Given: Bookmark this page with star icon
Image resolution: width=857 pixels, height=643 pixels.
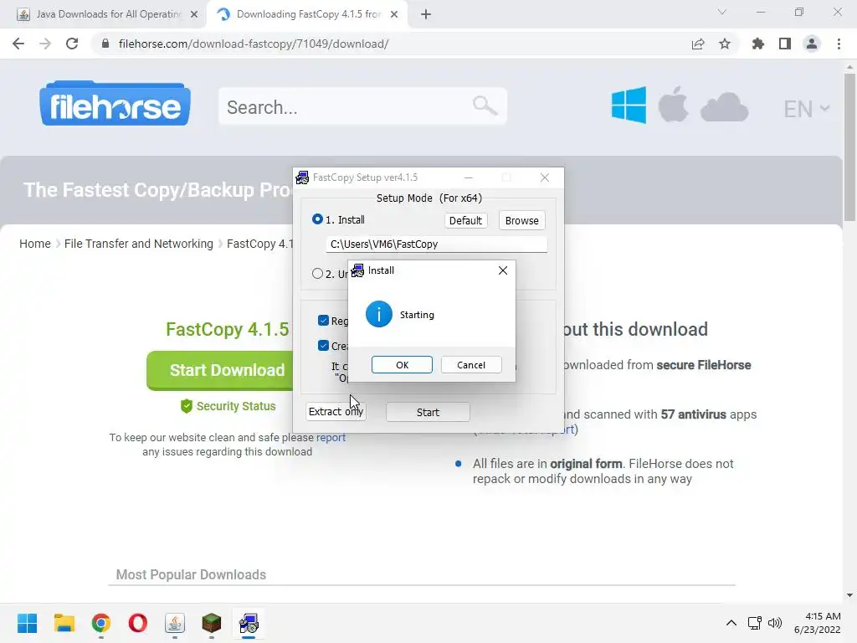Looking at the screenshot, I should pos(725,44).
